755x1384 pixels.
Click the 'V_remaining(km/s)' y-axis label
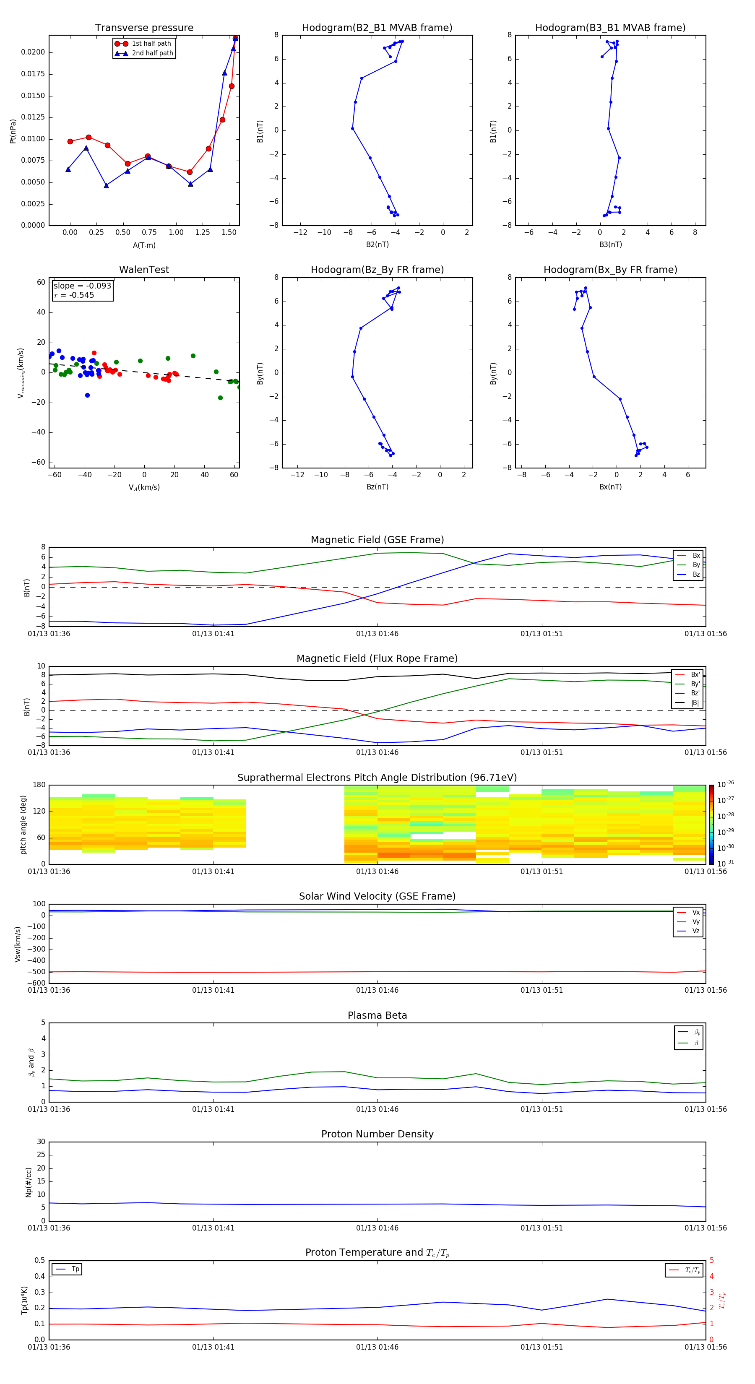pyautogui.click(x=21, y=373)
